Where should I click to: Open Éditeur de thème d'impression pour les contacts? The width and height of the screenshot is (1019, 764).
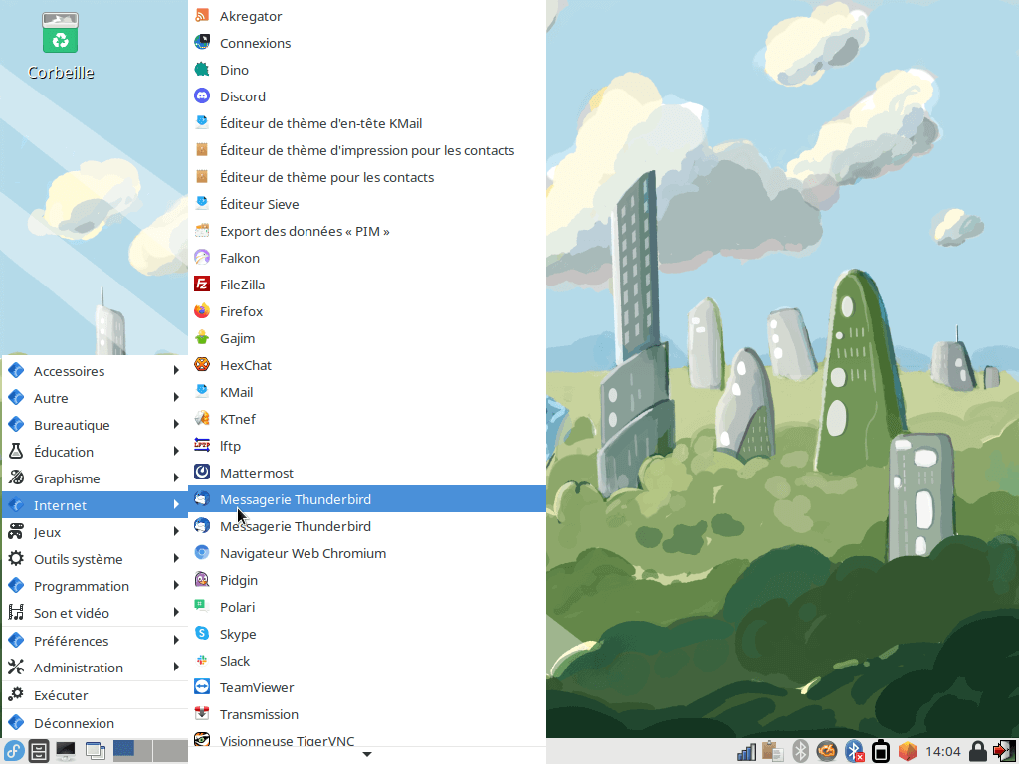pyautogui.click(x=367, y=150)
